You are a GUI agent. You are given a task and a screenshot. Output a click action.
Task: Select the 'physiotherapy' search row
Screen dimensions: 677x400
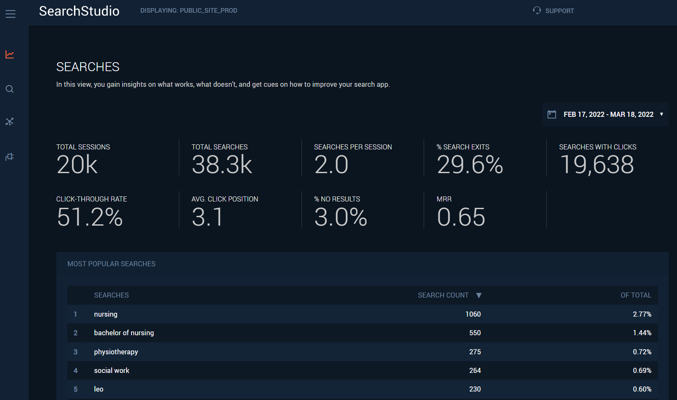point(116,352)
